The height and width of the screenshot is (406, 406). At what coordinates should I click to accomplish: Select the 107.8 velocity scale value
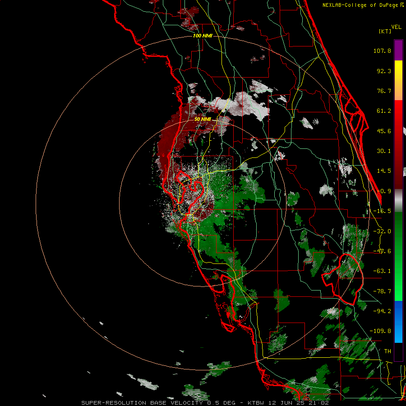382,51
